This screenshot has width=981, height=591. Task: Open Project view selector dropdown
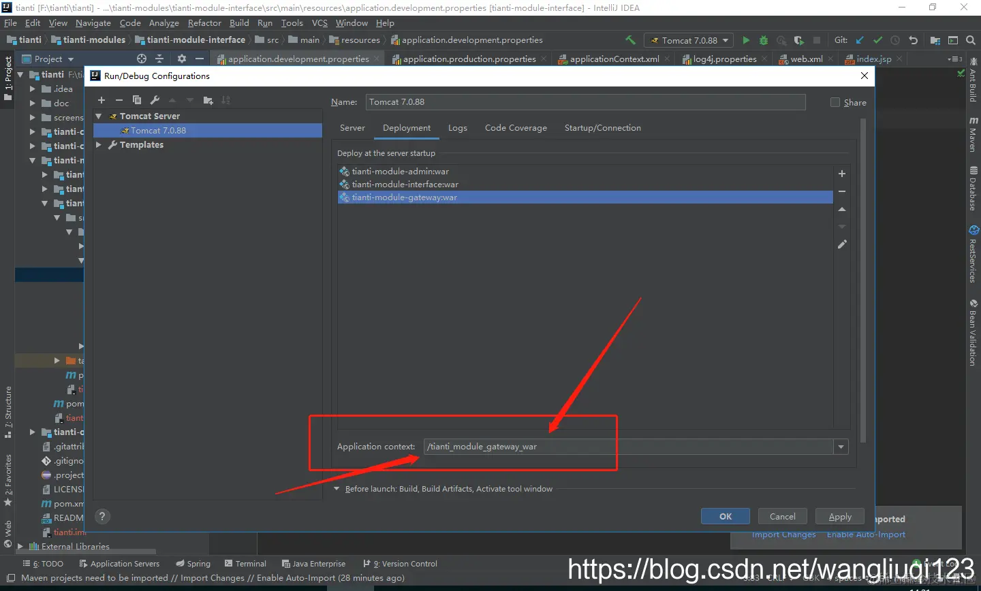click(48, 59)
